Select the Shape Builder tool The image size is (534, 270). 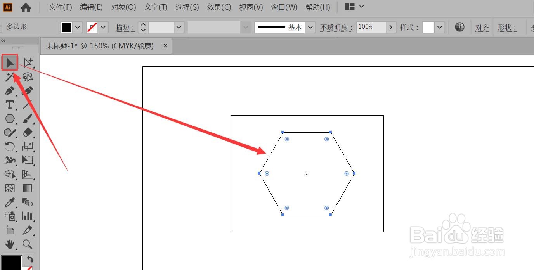[x=10, y=175]
